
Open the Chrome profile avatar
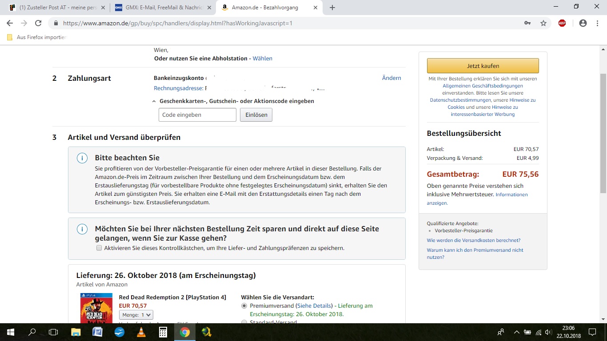(x=583, y=23)
